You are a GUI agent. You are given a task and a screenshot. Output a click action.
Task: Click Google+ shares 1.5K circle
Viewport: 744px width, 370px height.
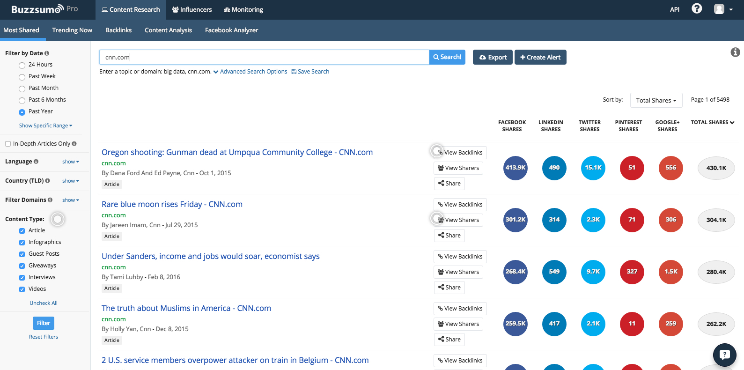pyautogui.click(x=671, y=272)
